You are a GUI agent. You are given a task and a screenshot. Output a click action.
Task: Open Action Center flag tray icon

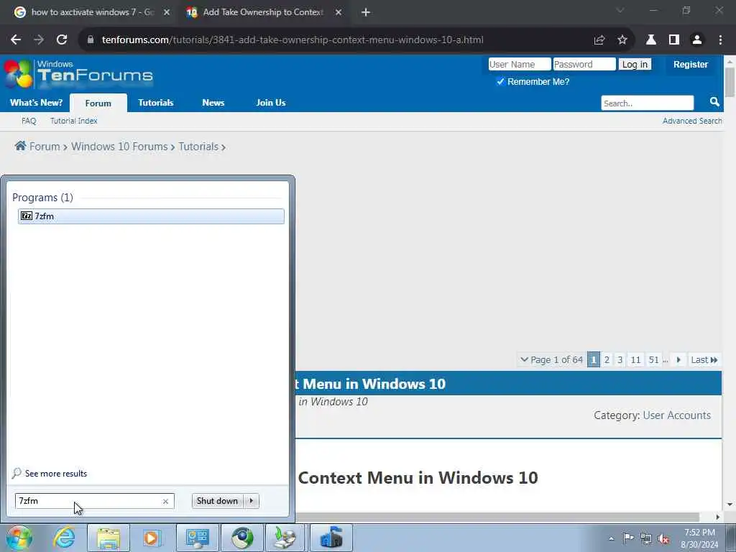pyautogui.click(x=628, y=538)
